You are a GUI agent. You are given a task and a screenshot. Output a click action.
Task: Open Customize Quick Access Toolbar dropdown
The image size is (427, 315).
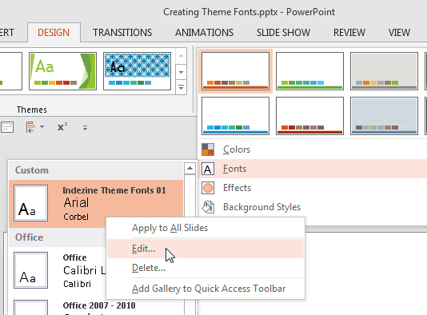click(85, 127)
